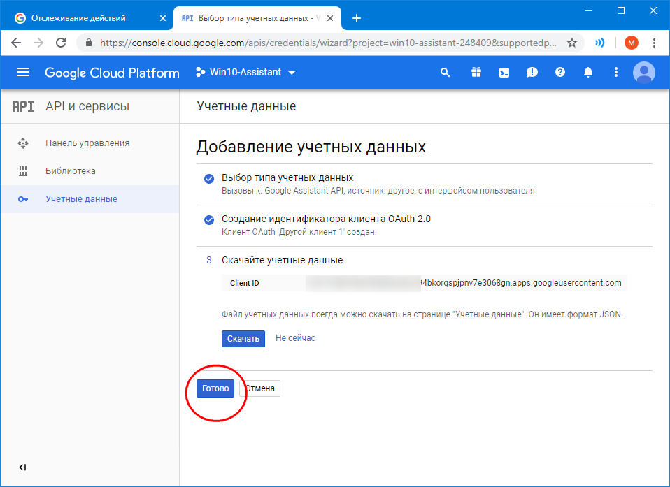Open 'Библиотека' in the sidebar

coord(71,171)
